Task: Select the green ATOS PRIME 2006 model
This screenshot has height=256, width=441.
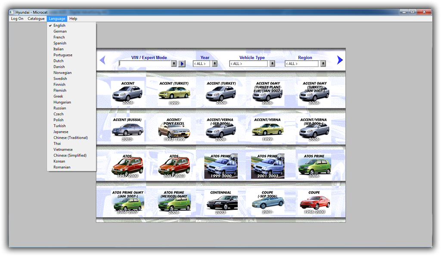Action: pyautogui.click(x=314, y=166)
